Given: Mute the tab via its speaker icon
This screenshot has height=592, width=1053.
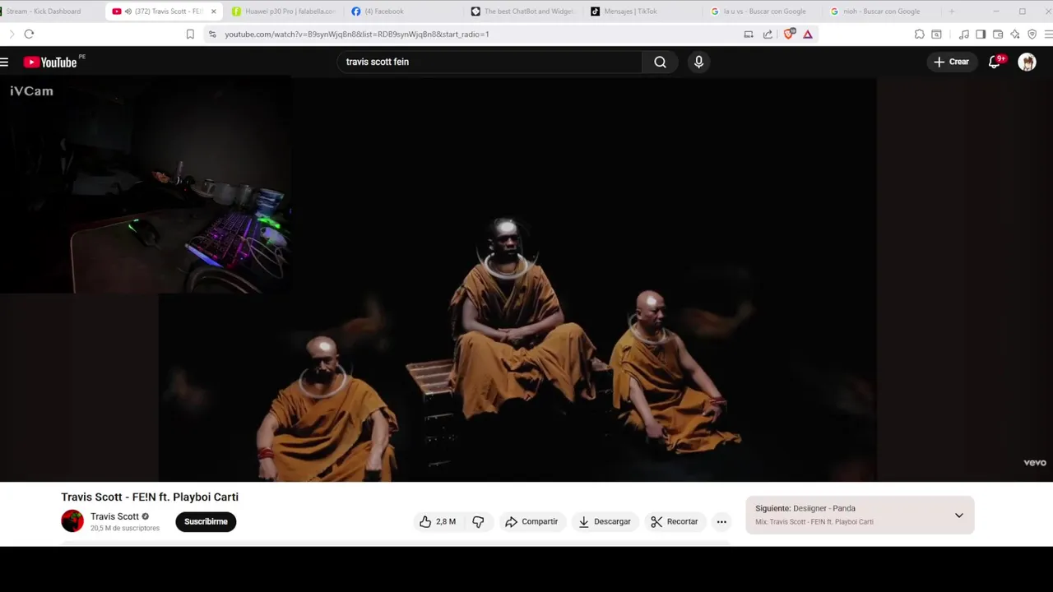Looking at the screenshot, I should 128,12.
